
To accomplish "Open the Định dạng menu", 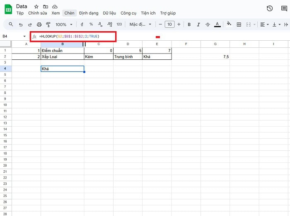I will pyautogui.click(x=88, y=13).
